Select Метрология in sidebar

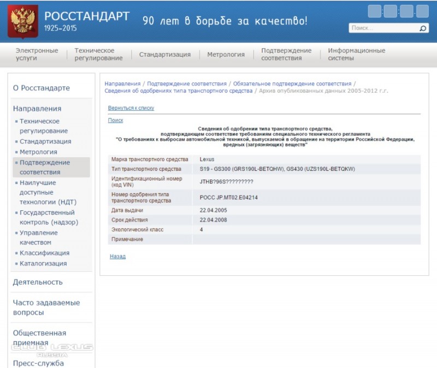[38, 152]
